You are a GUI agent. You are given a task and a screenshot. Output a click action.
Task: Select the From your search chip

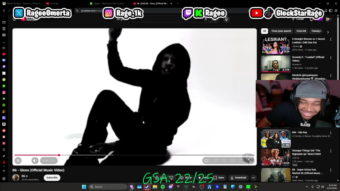coord(281,31)
